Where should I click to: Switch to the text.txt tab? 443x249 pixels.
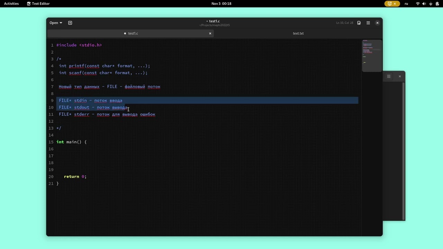tap(298, 33)
